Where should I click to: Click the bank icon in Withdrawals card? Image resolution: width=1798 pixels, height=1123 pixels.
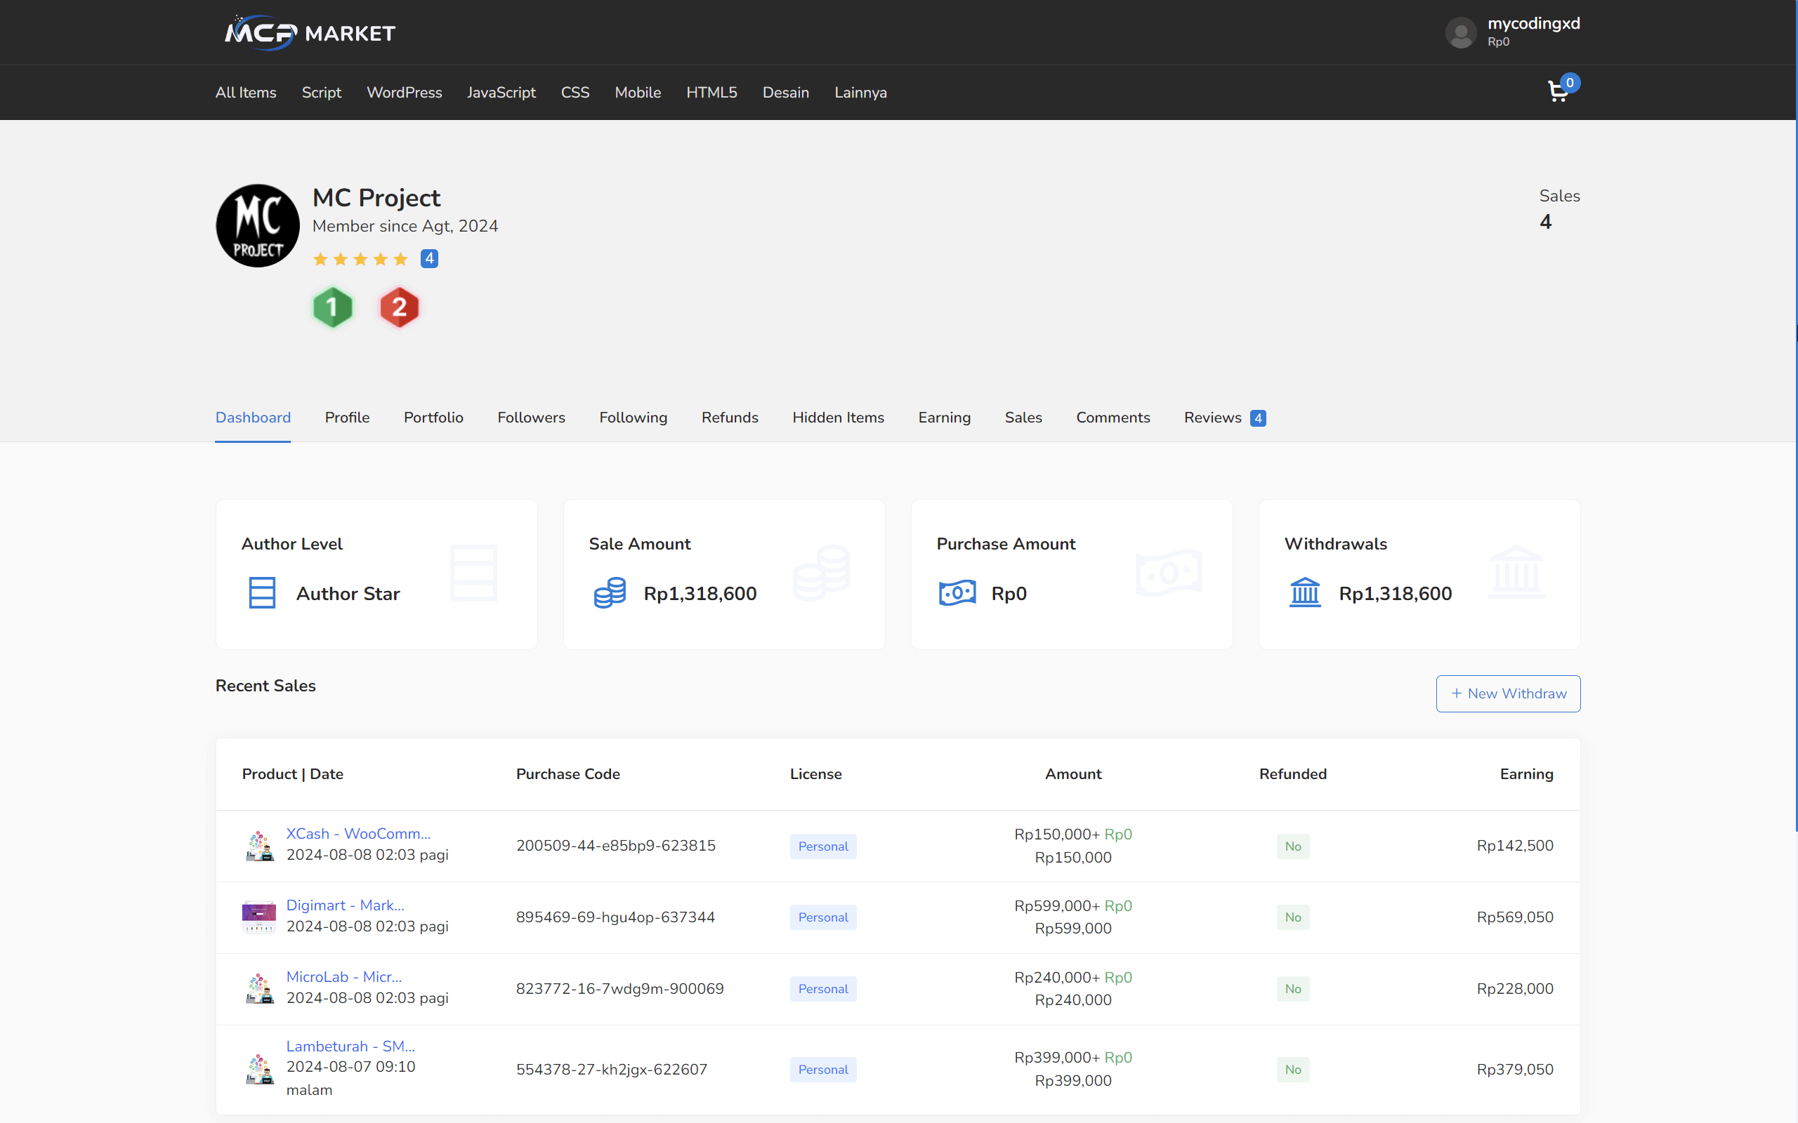1306,592
